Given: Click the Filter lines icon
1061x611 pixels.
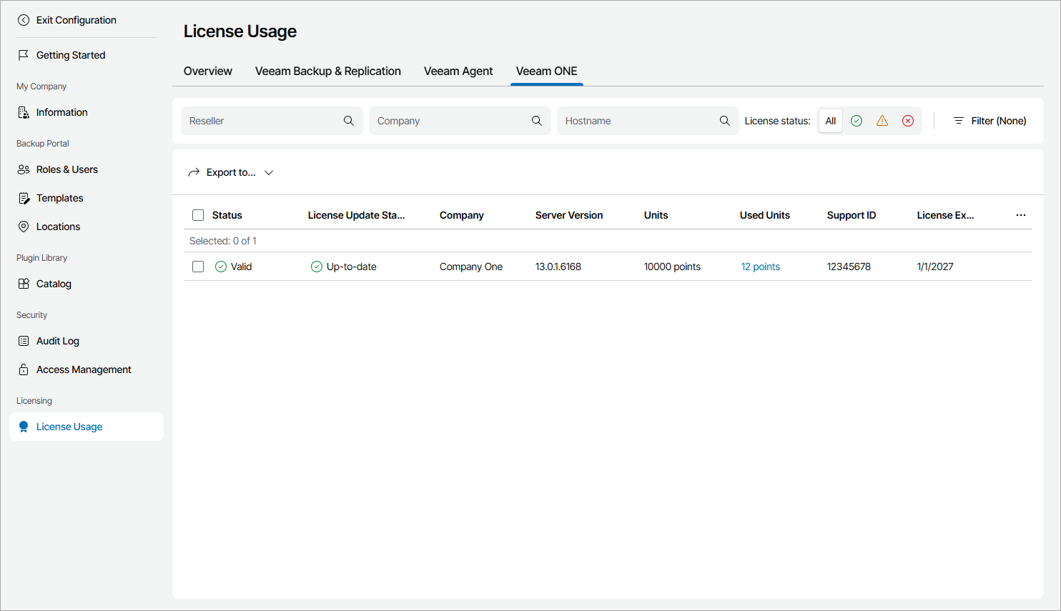Looking at the screenshot, I should pos(959,121).
